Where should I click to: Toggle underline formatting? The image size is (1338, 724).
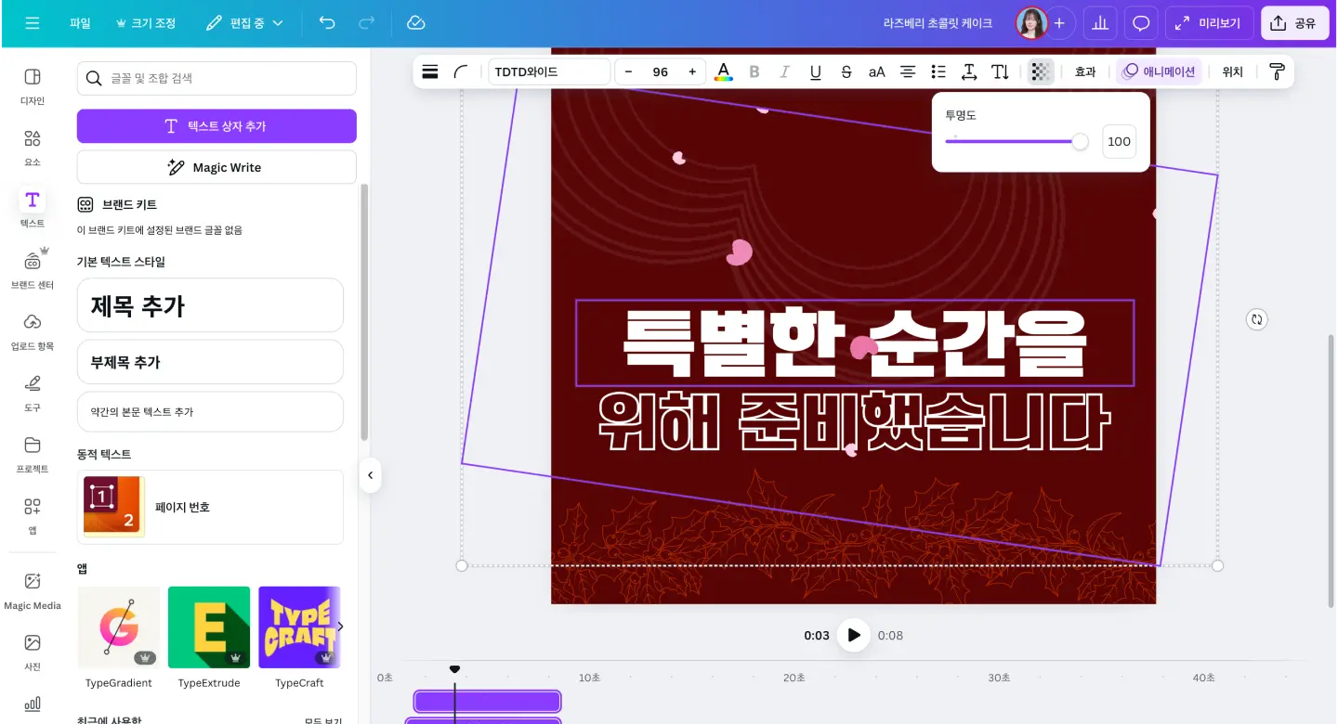[x=816, y=72]
